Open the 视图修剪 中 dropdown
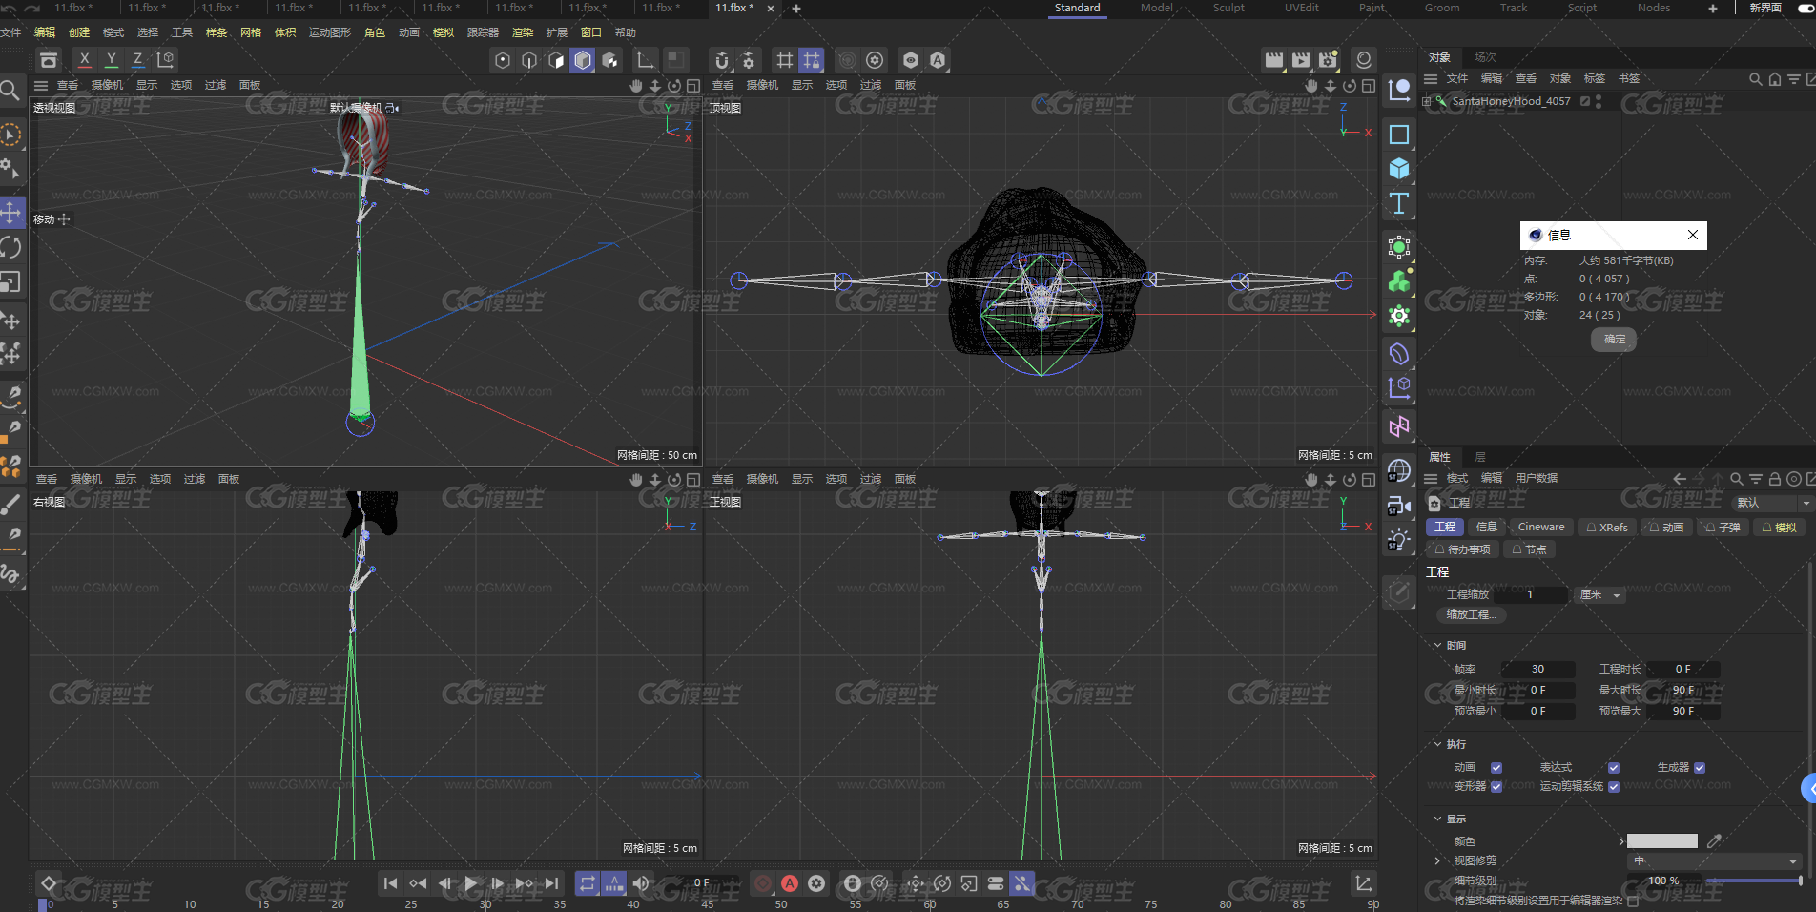The width and height of the screenshot is (1816, 912). (x=1714, y=860)
